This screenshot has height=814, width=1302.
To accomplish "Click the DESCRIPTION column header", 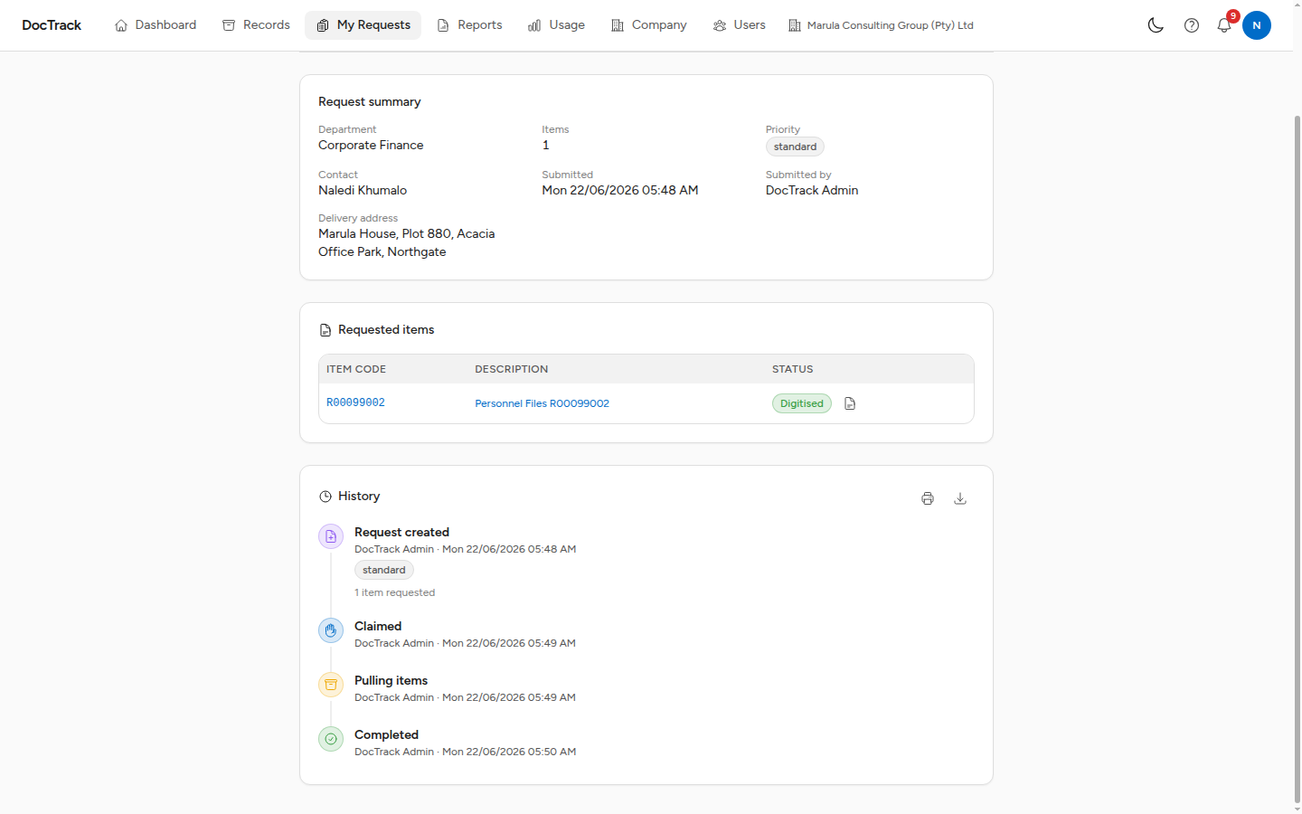I will [x=511, y=369].
